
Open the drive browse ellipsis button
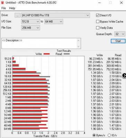[17, 15]
